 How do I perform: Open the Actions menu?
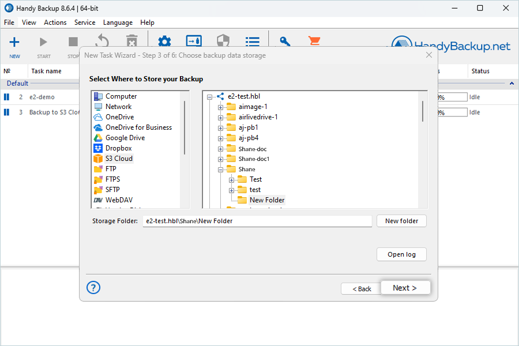tap(55, 22)
